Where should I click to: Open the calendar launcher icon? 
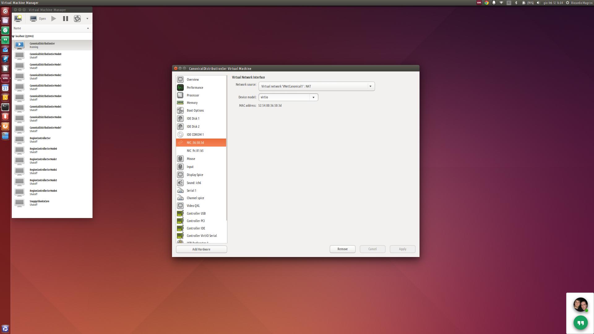click(5, 88)
